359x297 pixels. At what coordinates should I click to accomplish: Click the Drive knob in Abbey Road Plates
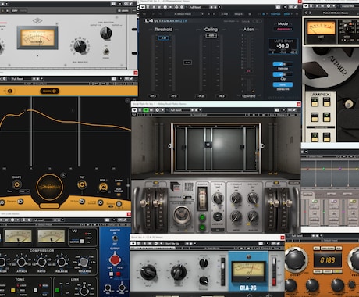[x=236, y=216]
